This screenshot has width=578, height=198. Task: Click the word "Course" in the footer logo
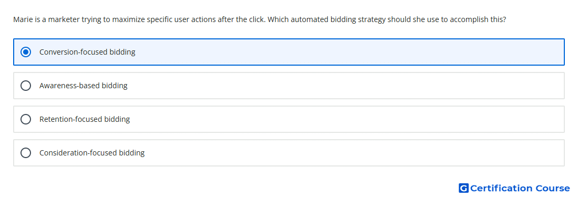(x=553, y=188)
